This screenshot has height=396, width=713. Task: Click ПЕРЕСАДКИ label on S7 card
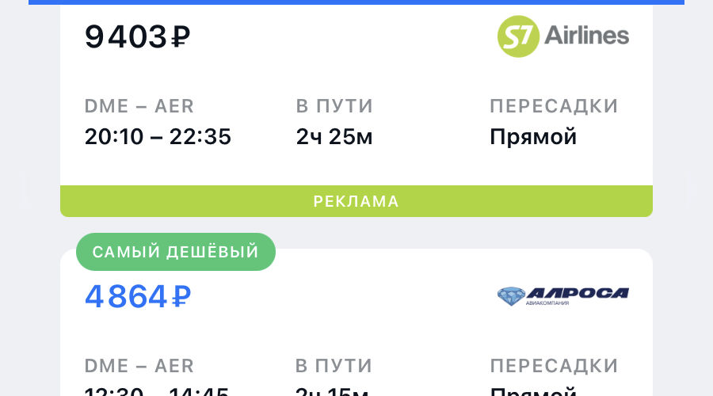pos(554,106)
